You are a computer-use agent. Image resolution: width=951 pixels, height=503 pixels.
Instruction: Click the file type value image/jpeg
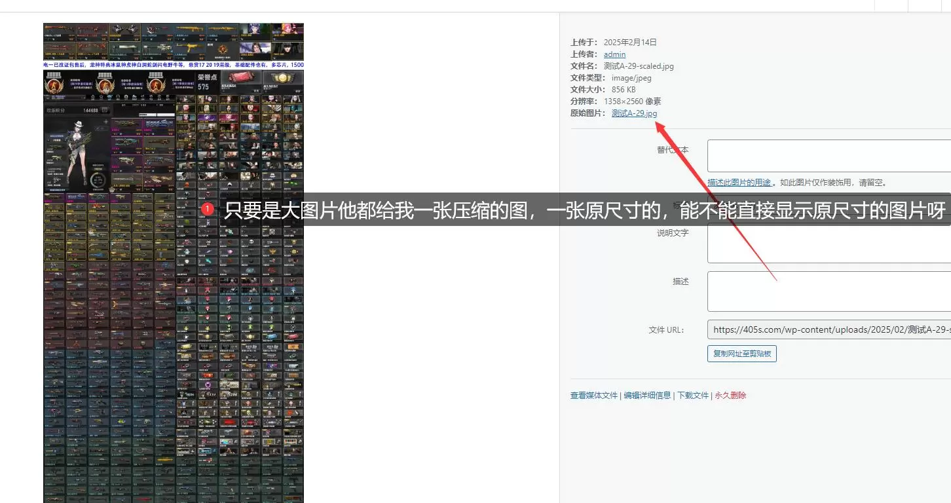tap(631, 78)
